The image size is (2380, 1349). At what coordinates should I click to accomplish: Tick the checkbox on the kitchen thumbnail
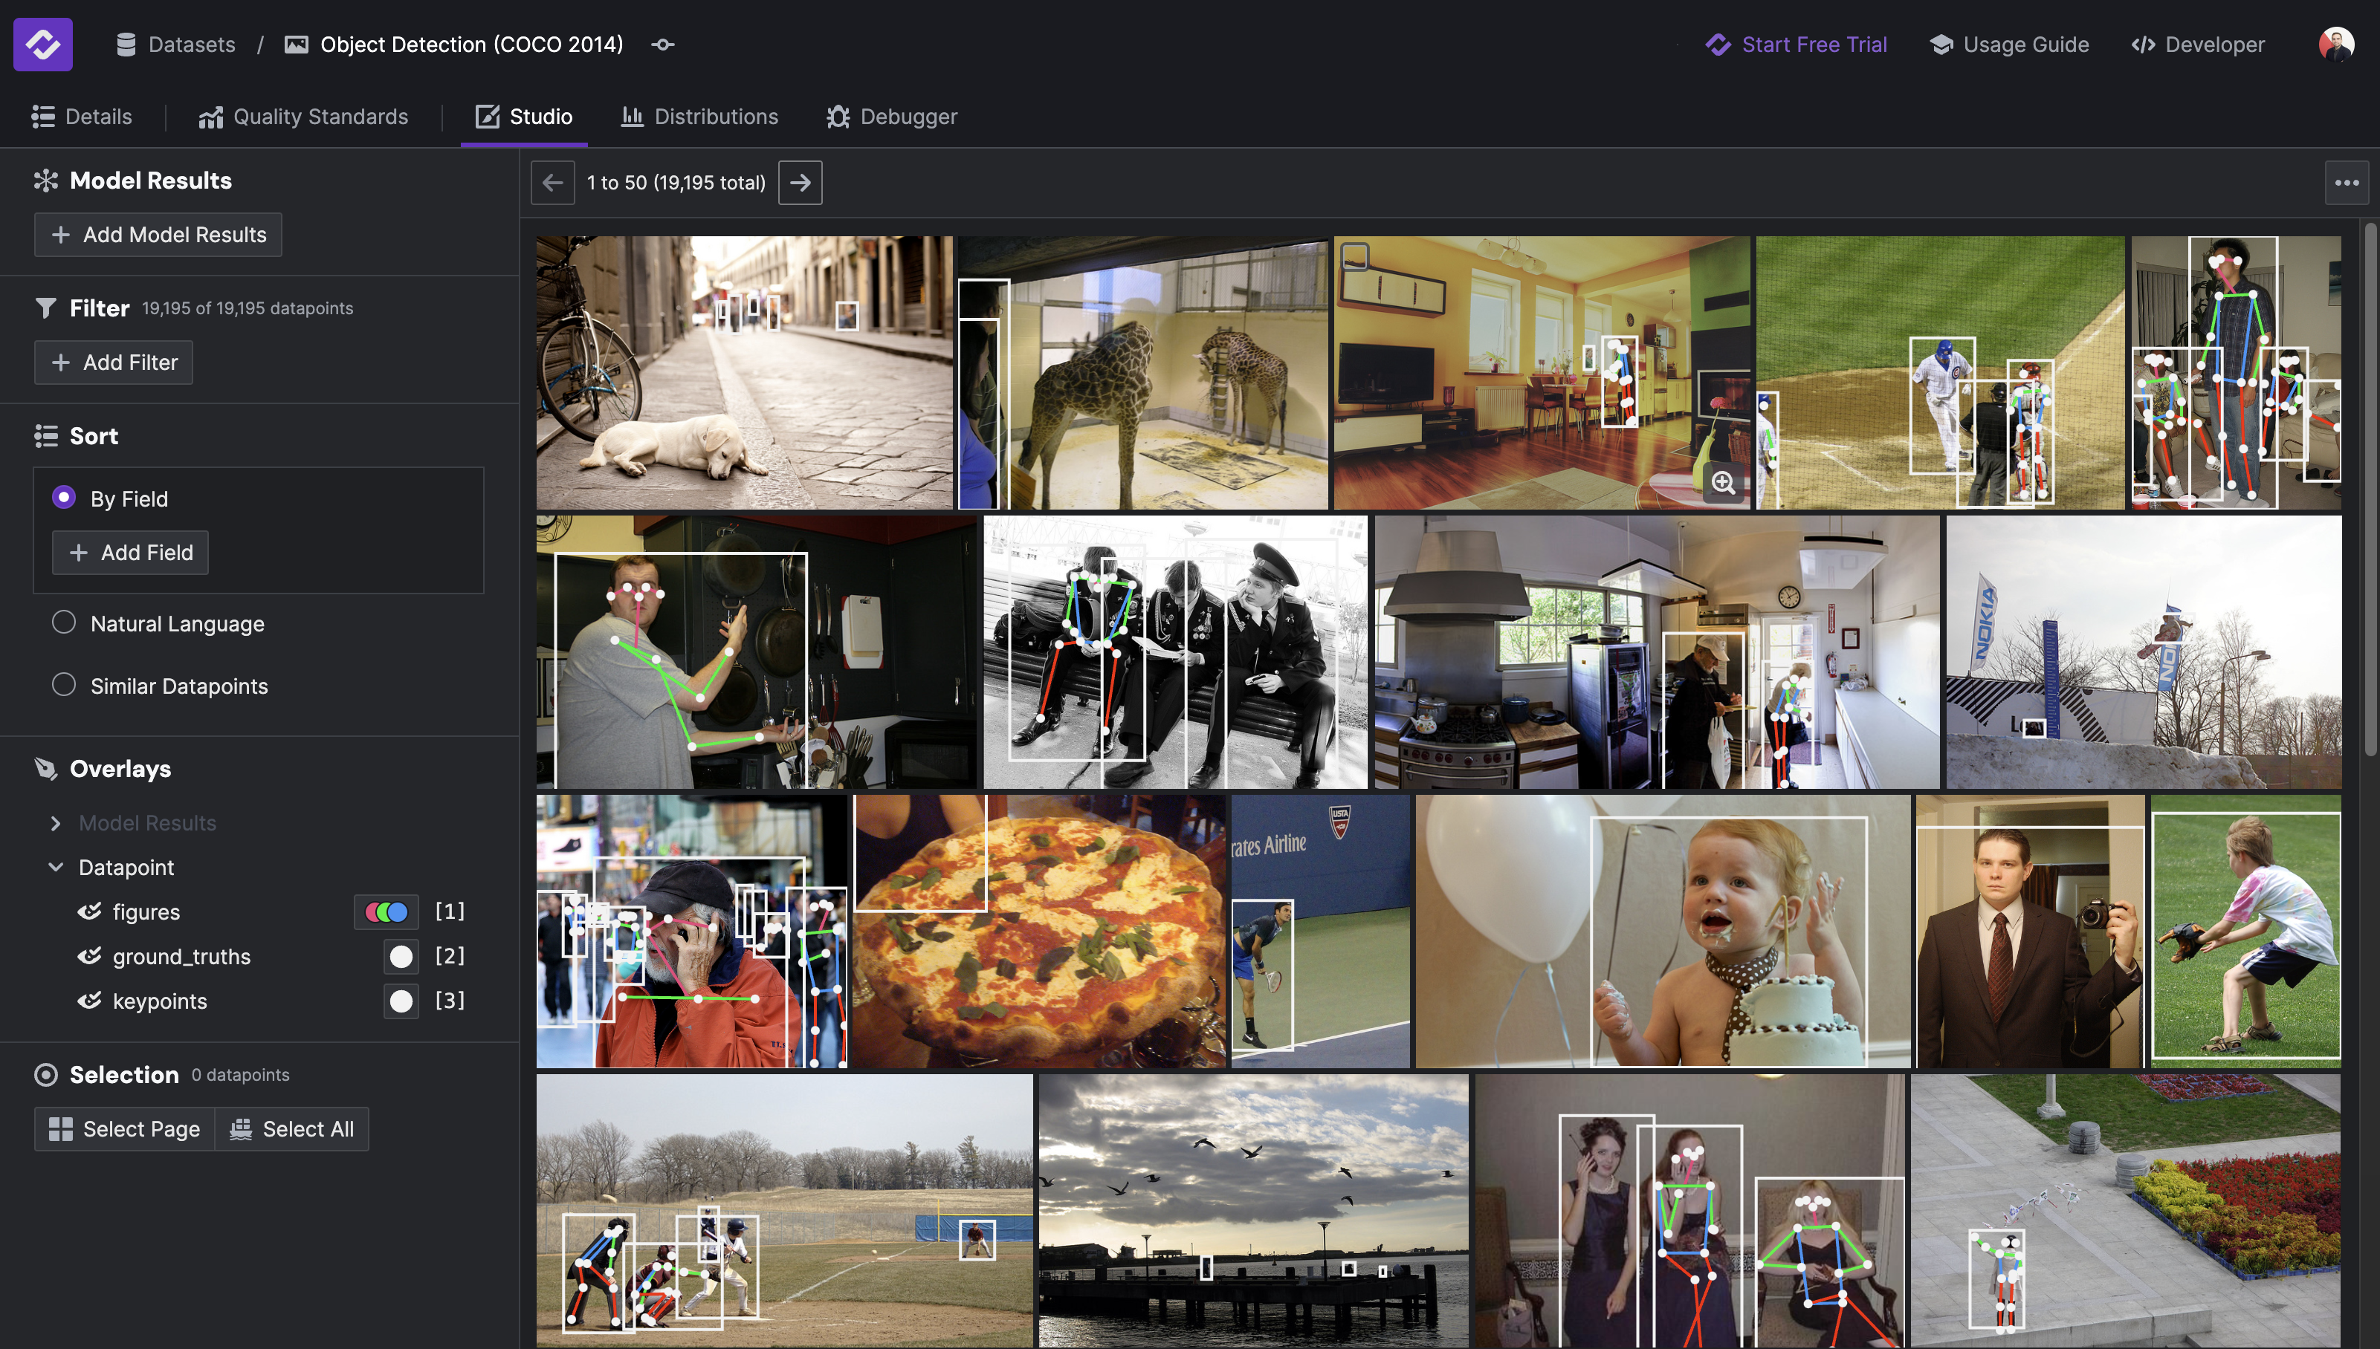1355,256
